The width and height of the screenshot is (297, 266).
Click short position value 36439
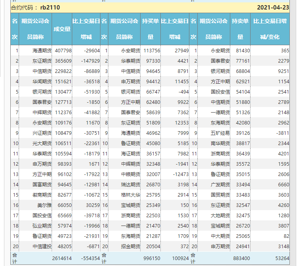tap(243, 154)
